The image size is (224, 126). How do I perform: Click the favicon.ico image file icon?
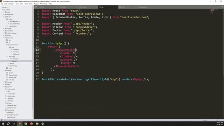pos(6,110)
